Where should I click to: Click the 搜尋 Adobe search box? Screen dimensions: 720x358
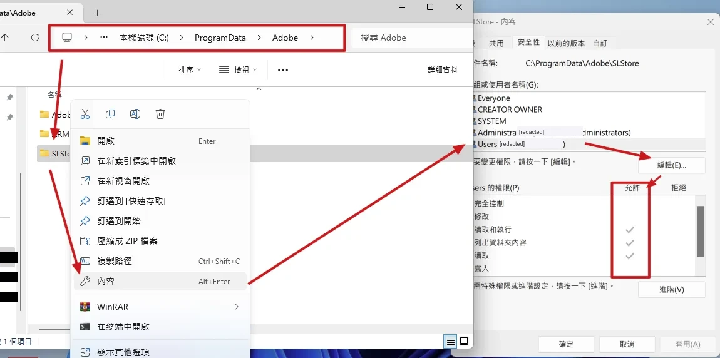tap(411, 38)
